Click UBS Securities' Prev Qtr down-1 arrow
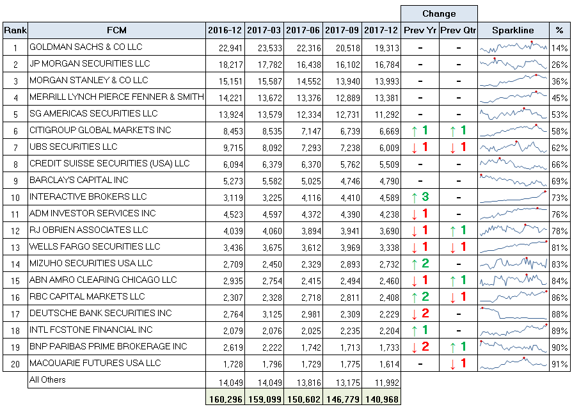Viewport: 572px width, 407px height. click(458, 147)
